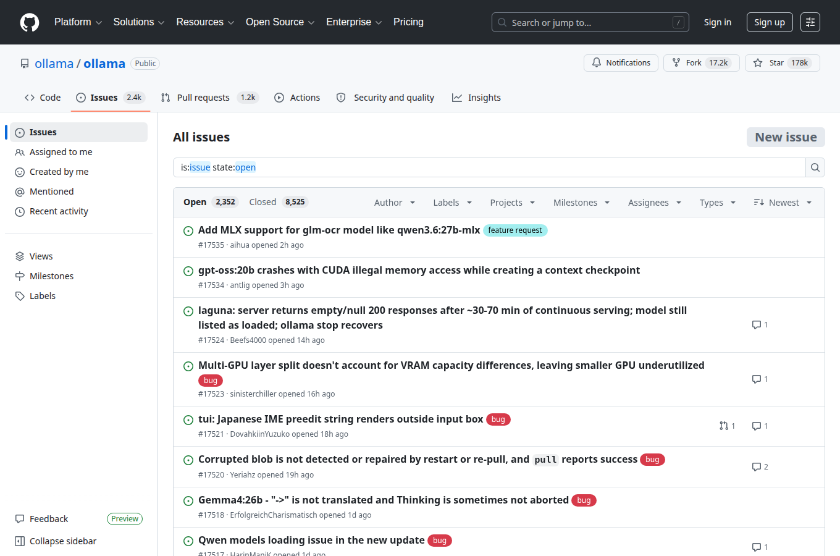Click the Search or jump to field
Screen dimensions: 840x556
590,22
